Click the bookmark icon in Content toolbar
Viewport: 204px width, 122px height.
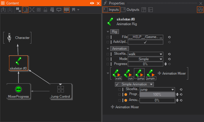click(74, 10)
